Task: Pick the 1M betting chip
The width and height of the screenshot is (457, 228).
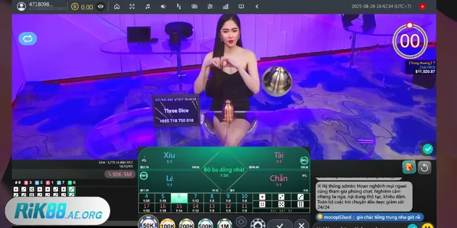Action: pyautogui.click(x=225, y=223)
